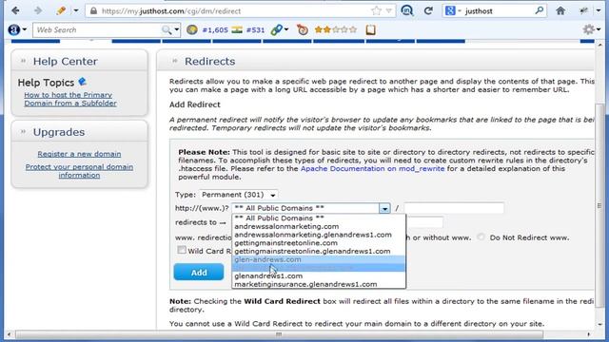
Task: Open How to host the Primary Domain link
Action: tap(70, 99)
